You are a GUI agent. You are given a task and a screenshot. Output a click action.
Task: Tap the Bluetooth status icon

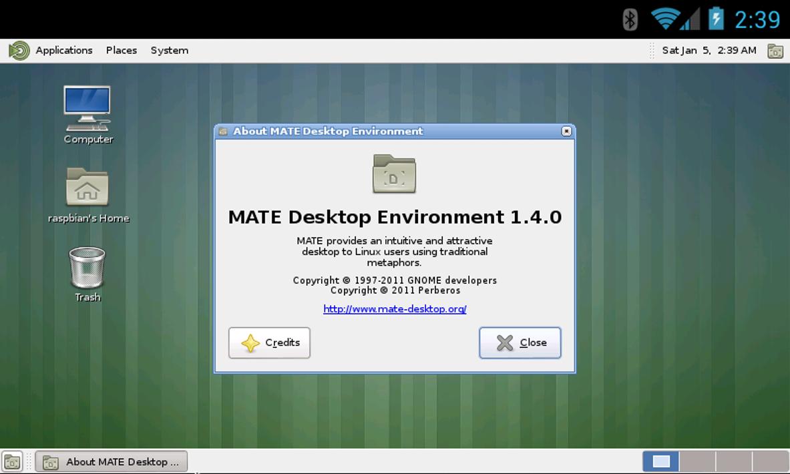630,19
